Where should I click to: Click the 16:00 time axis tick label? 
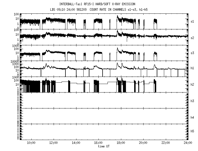coord(98,143)
